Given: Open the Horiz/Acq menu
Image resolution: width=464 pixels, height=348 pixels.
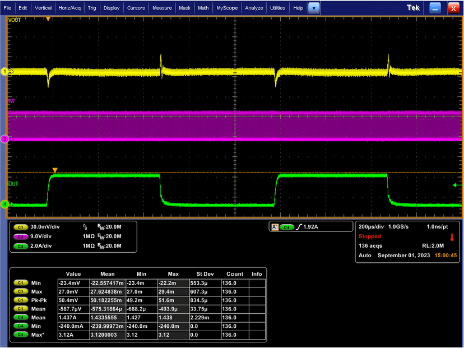Looking at the screenshot, I should click(x=69, y=8).
